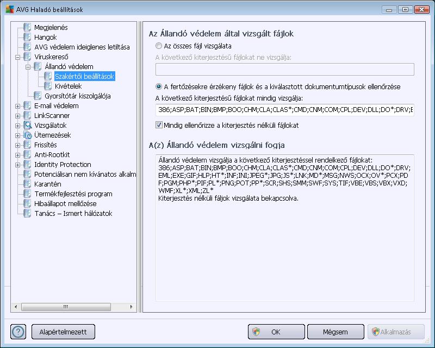Open AVG védelem ideiglenes letiltása settings
The width and height of the screenshot is (435, 348).
point(82,47)
